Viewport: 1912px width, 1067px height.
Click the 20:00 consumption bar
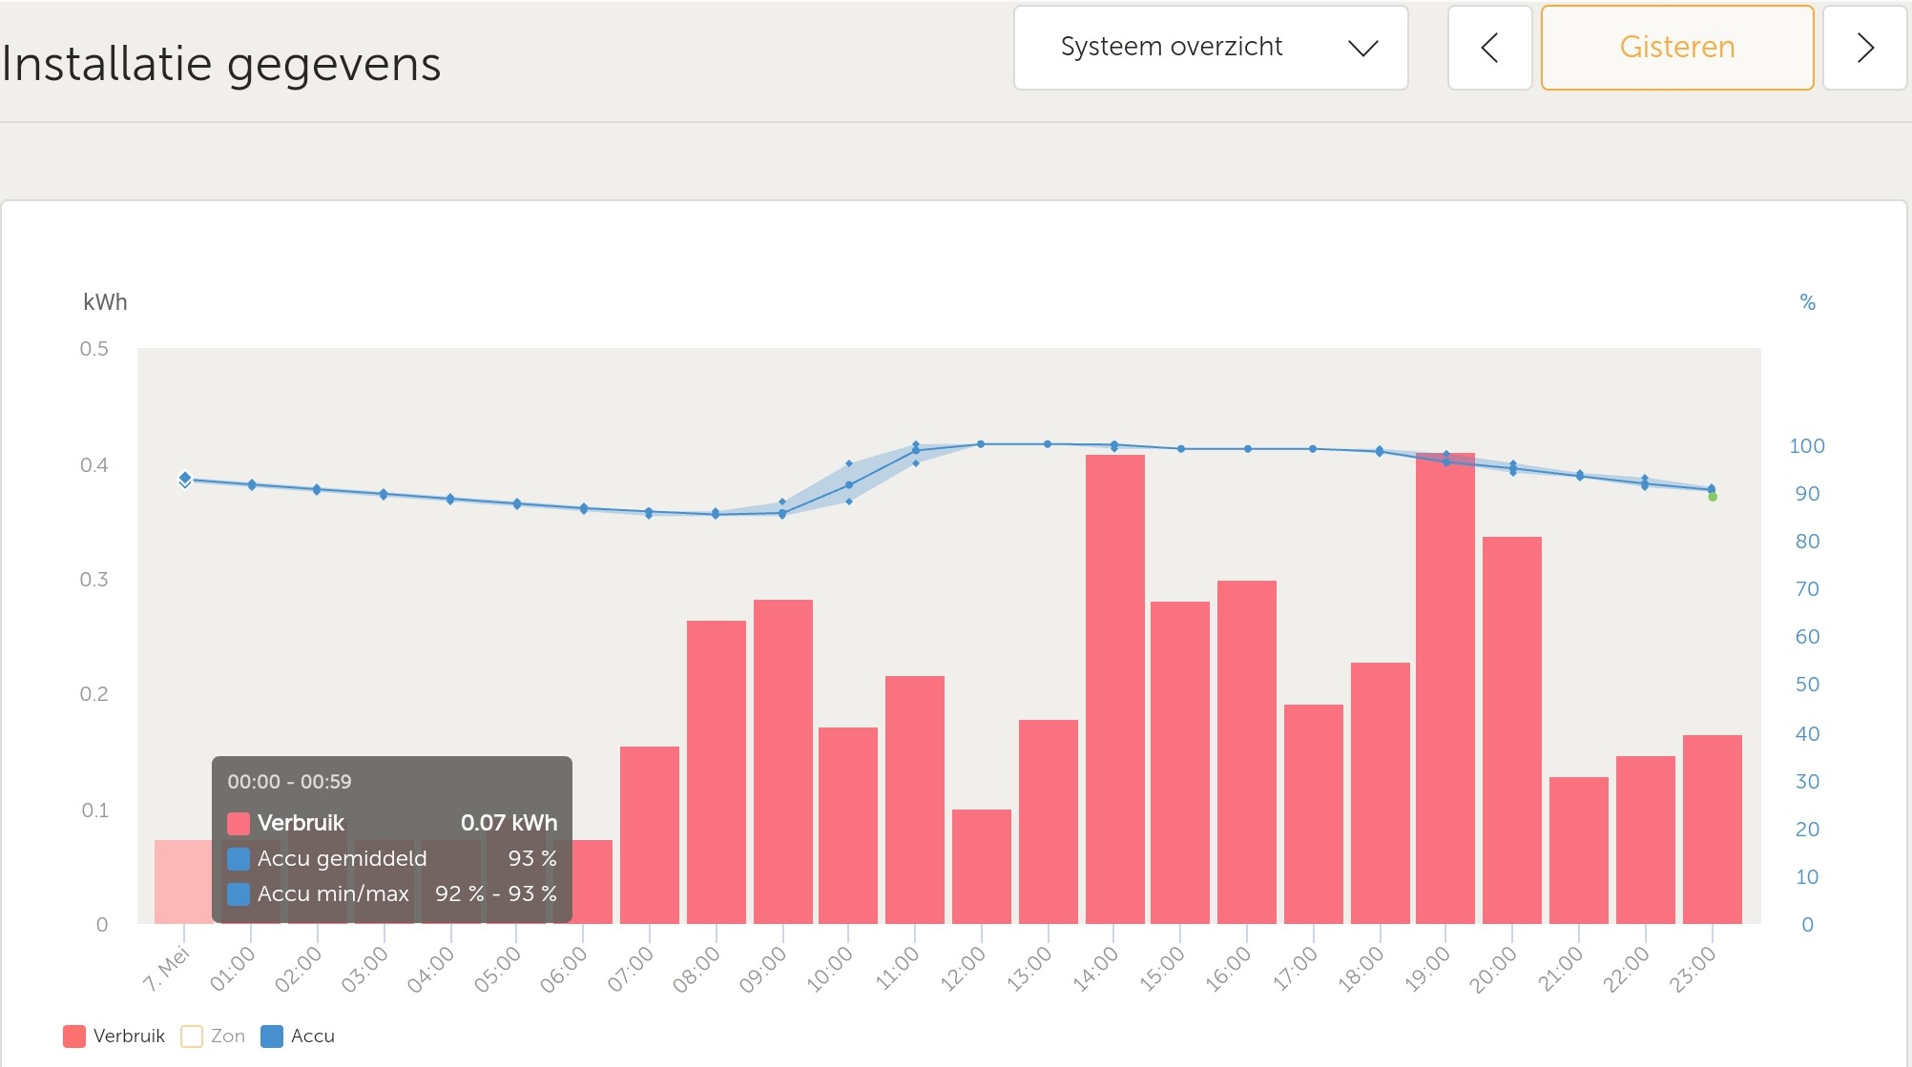click(1511, 730)
